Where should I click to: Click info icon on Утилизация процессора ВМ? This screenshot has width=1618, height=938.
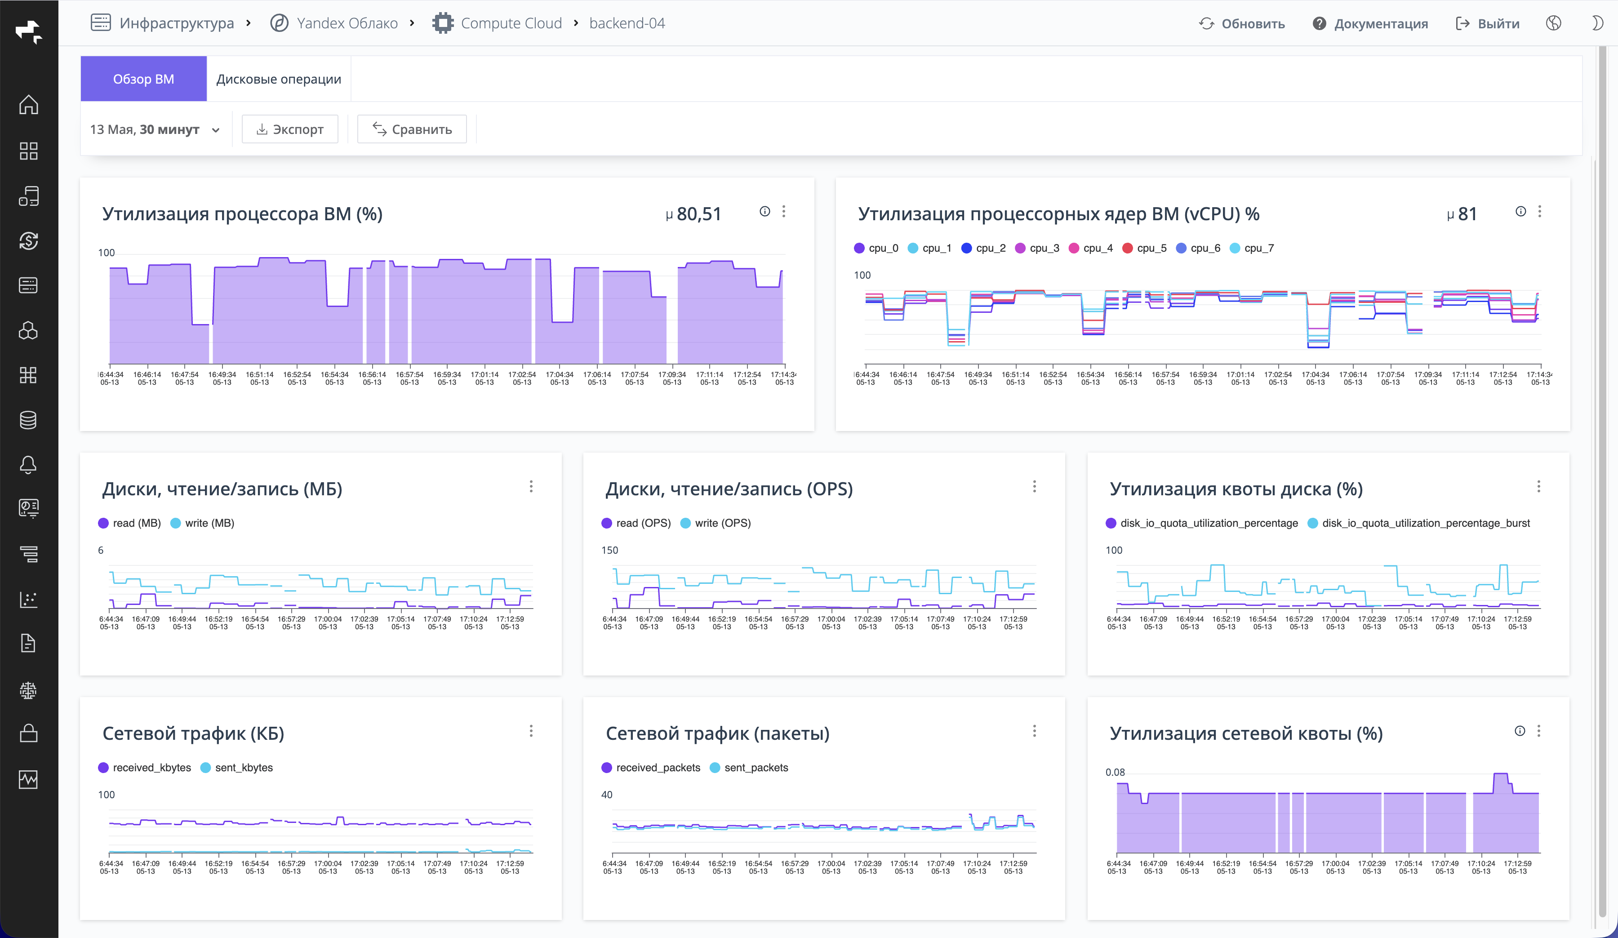765,211
